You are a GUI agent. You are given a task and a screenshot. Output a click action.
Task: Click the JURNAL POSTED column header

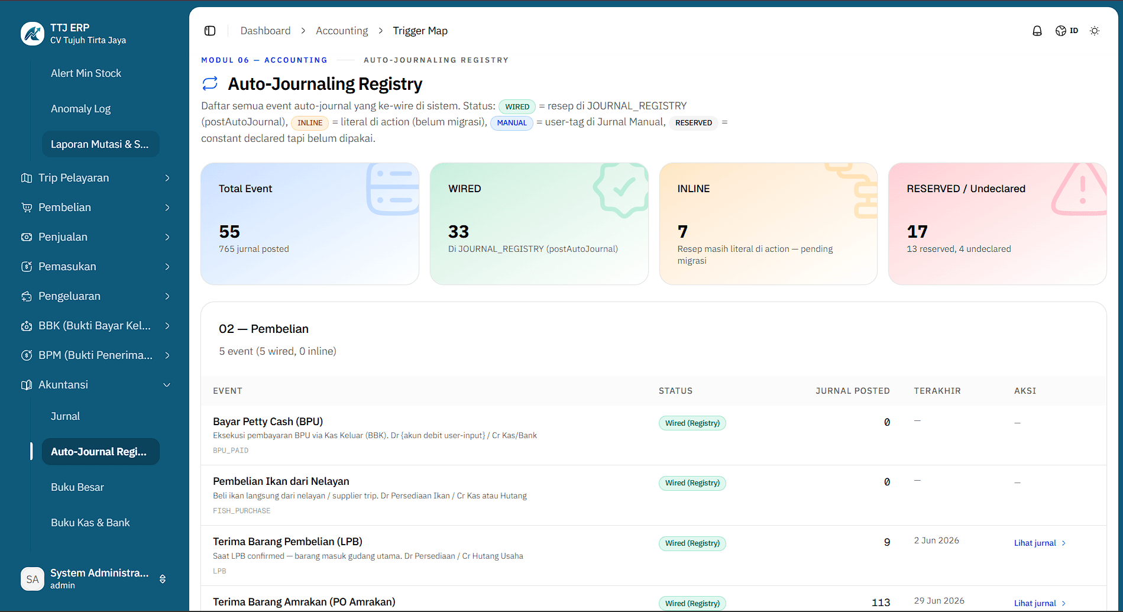[852, 391]
